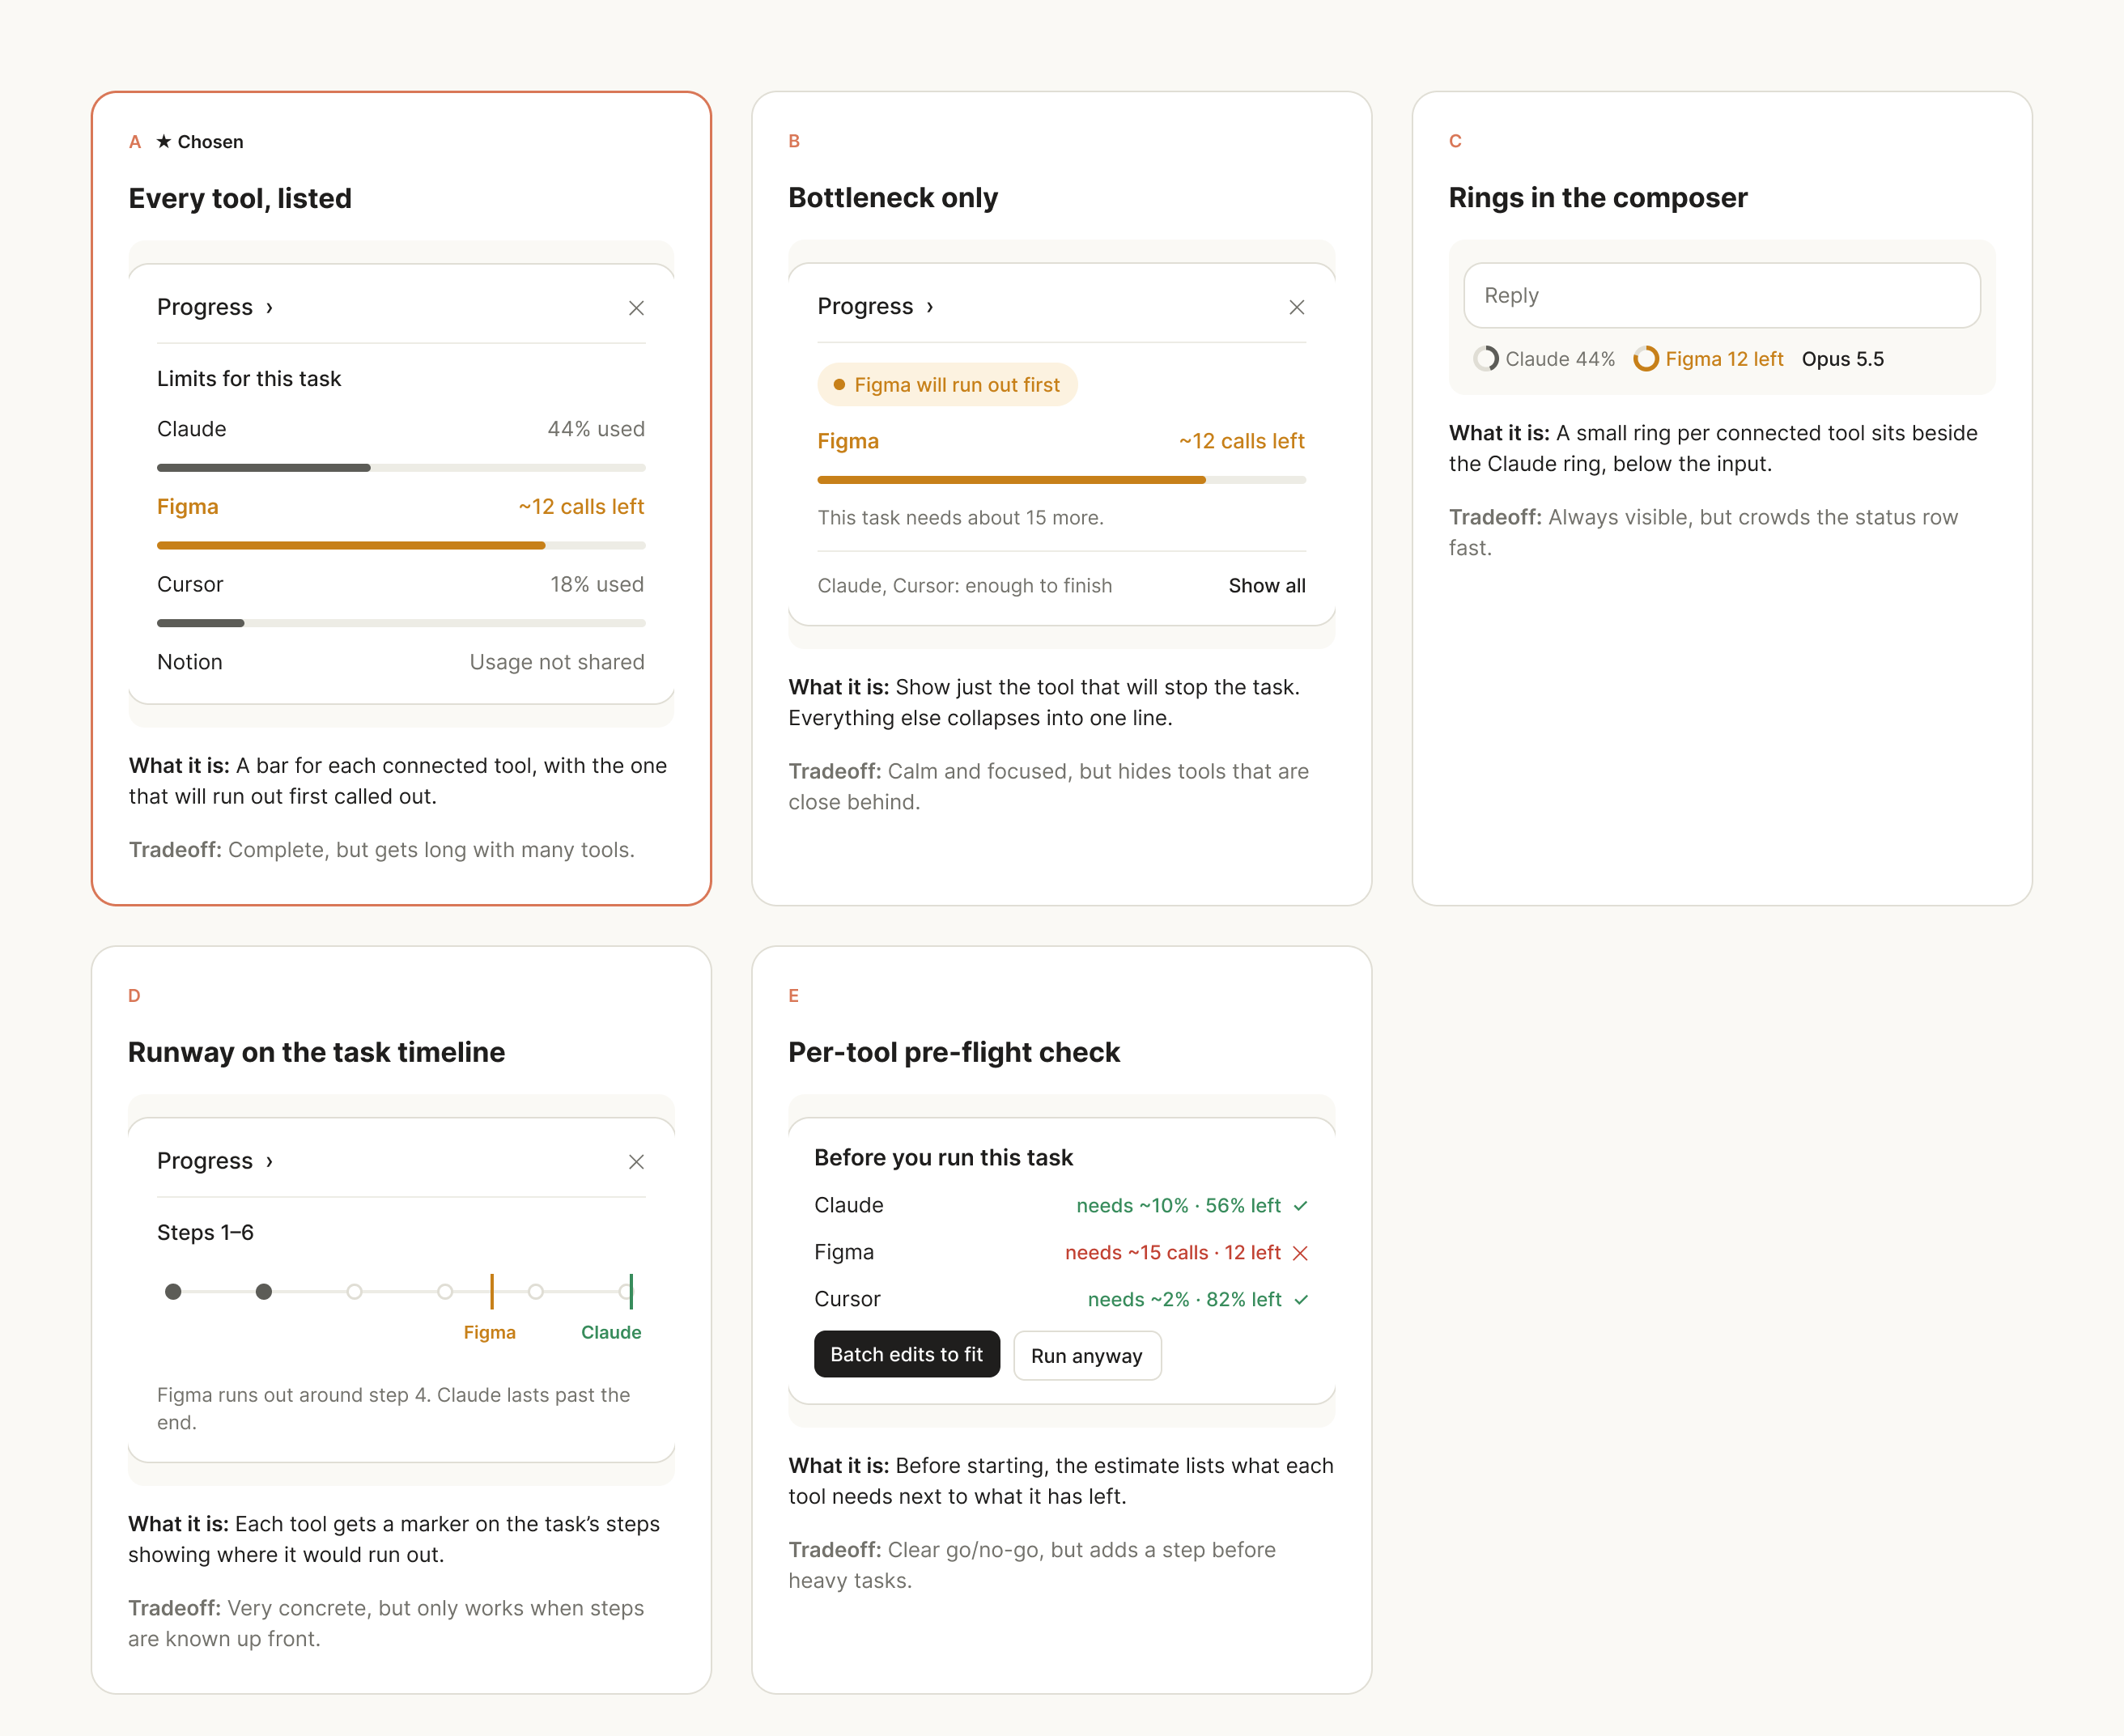This screenshot has height=1736, width=2124.
Task: Open the Opus 5.5 model selector
Action: click(x=1843, y=359)
